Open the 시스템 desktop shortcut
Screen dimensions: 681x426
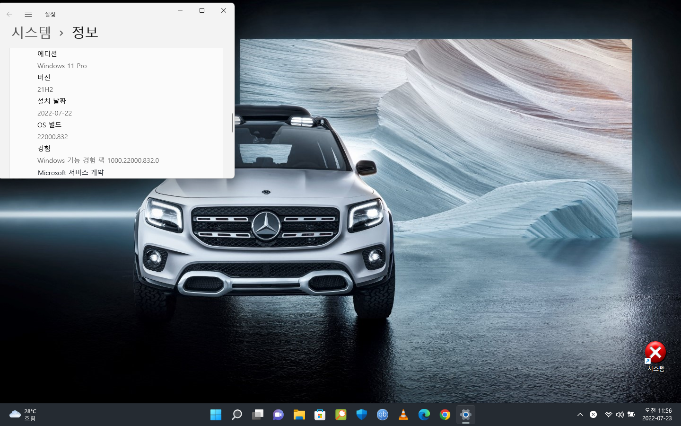pyautogui.click(x=655, y=357)
